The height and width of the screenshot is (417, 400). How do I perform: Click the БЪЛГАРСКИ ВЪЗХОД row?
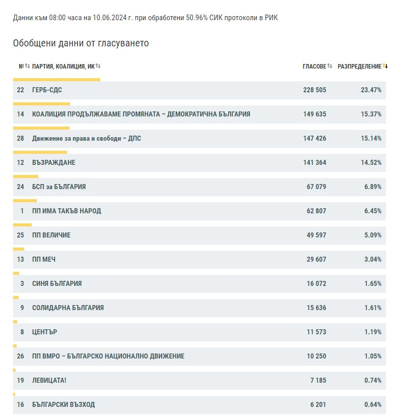[199, 405]
